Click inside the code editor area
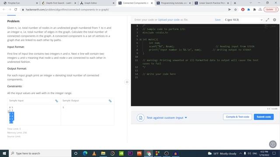 [205, 65]
